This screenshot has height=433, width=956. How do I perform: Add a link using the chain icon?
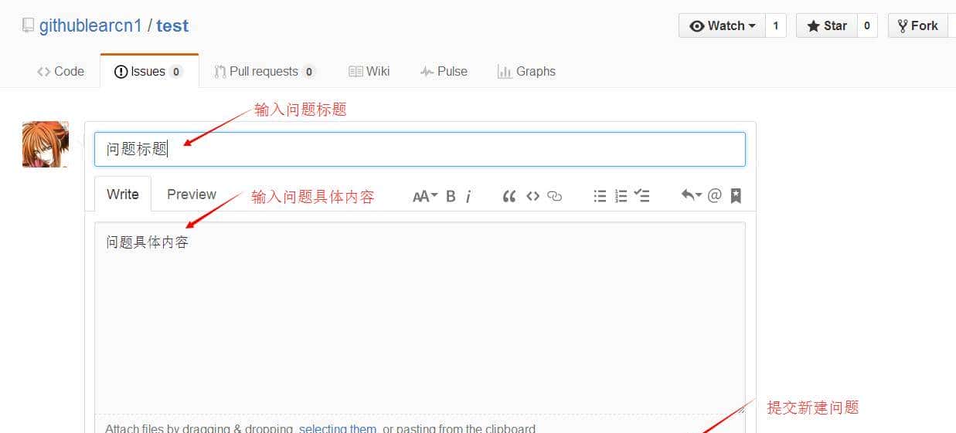tap(554, 196)
